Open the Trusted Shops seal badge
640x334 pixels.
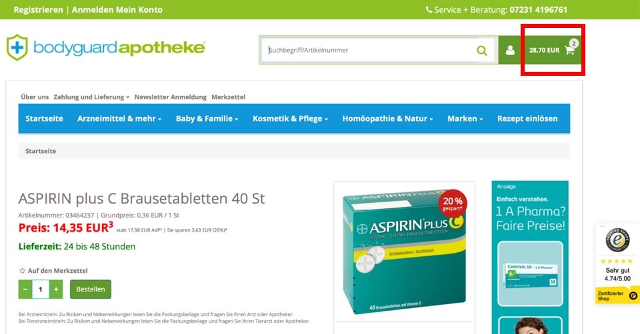click(x=617, y=240)
